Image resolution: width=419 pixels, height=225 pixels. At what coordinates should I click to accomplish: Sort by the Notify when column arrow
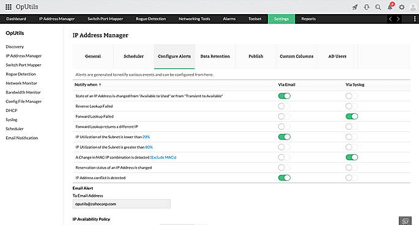(x=100, y=85)
